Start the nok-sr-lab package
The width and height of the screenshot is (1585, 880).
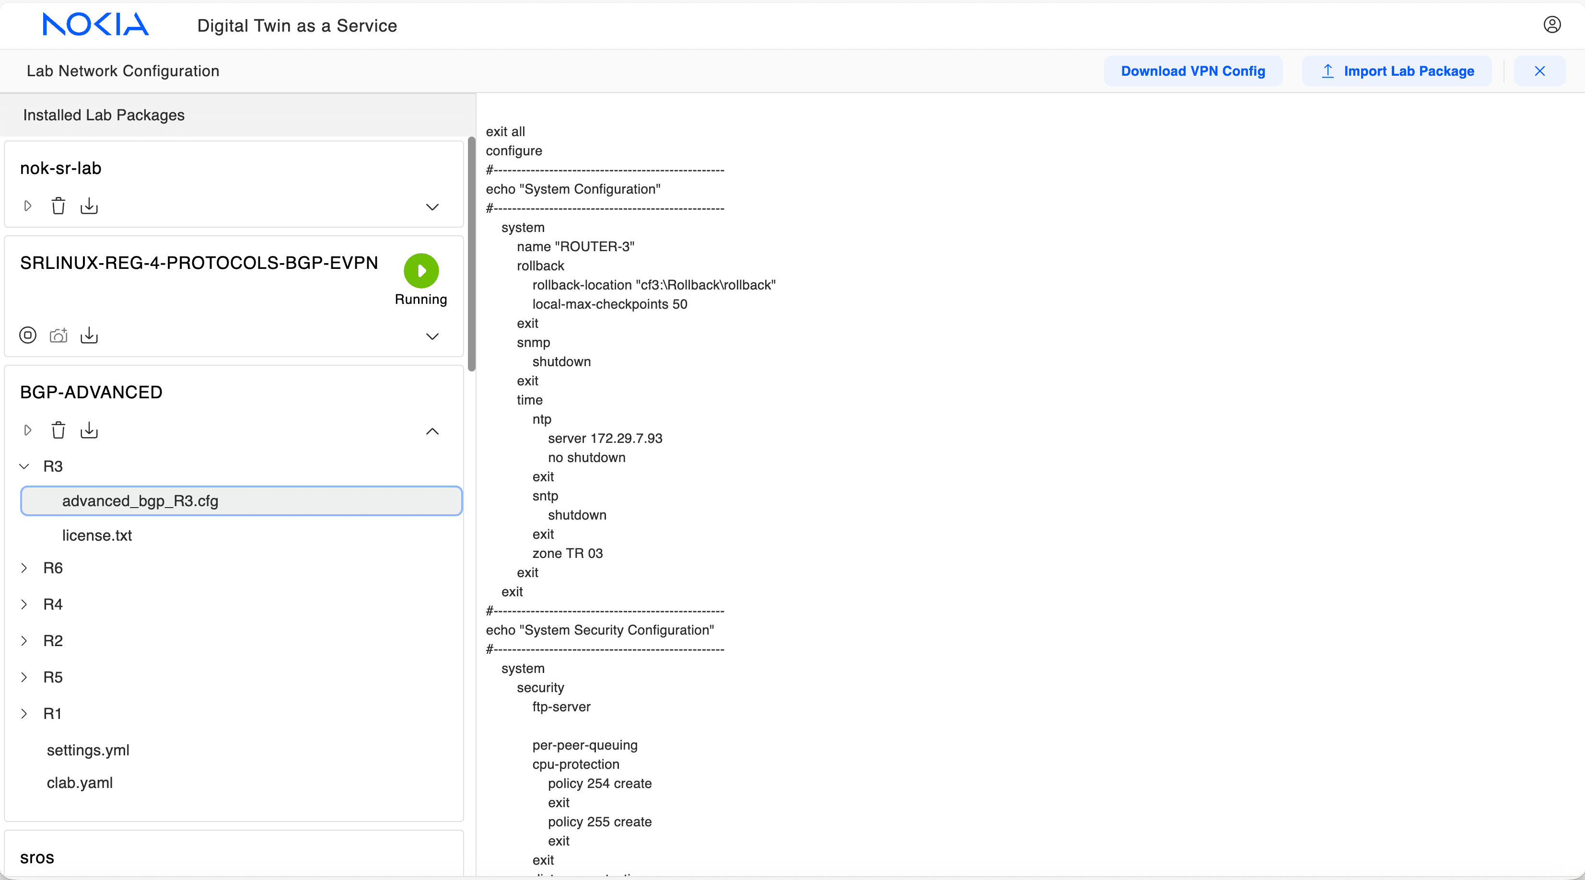tap(28, 206)
